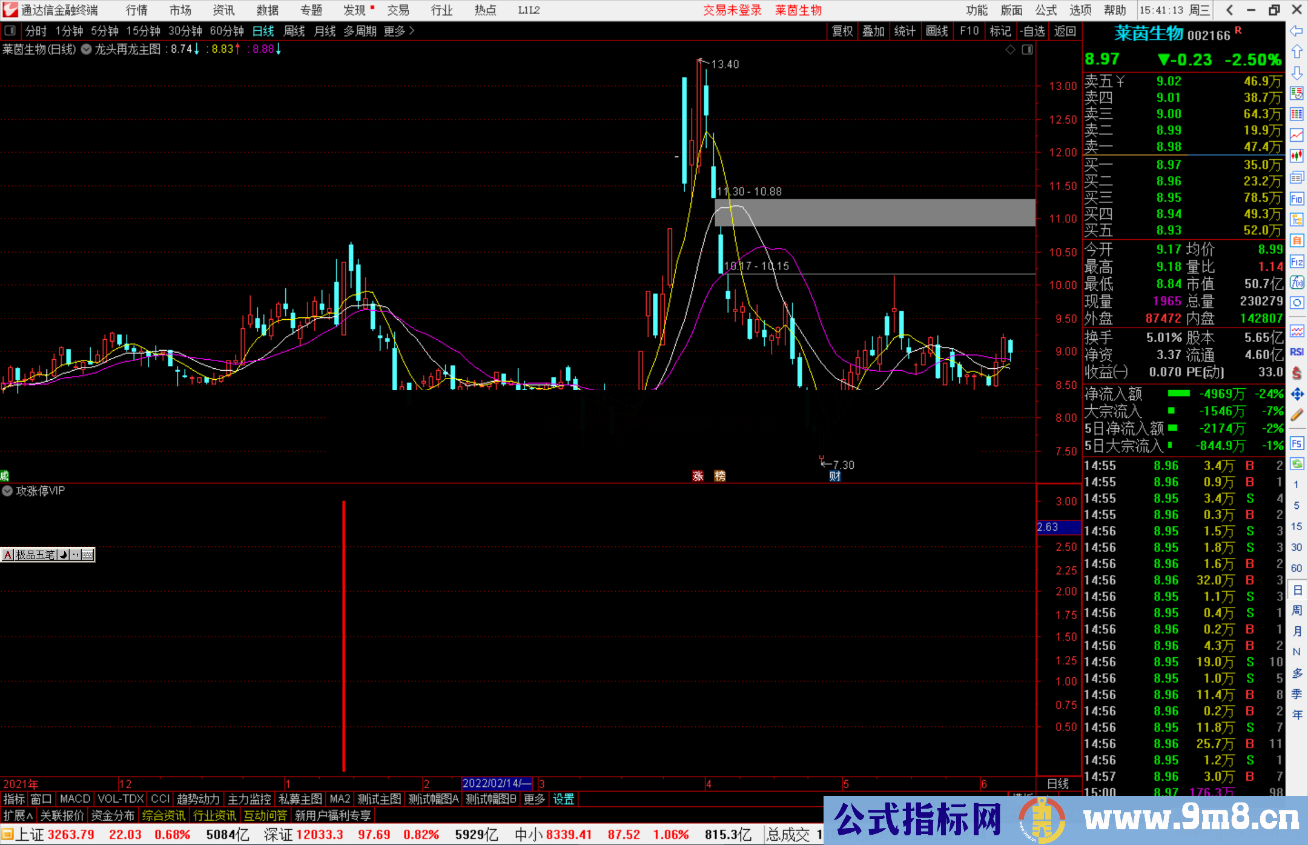
Task: Click the left arrow back sidebar icon
Action: click(1296, 31)
